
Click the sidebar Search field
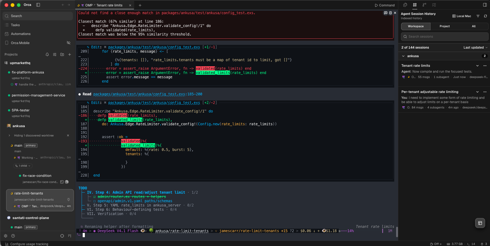38,16
